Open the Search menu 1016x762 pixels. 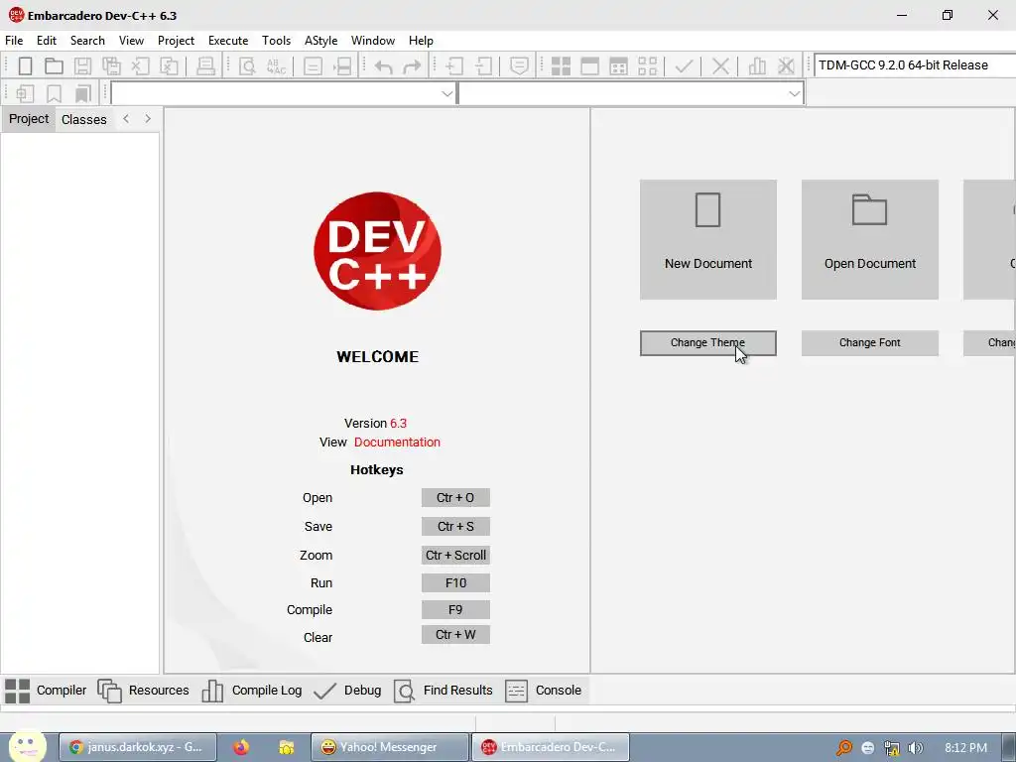(87, 40)
